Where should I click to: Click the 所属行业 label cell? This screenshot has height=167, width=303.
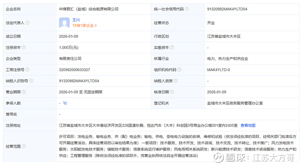coord(178,59)
